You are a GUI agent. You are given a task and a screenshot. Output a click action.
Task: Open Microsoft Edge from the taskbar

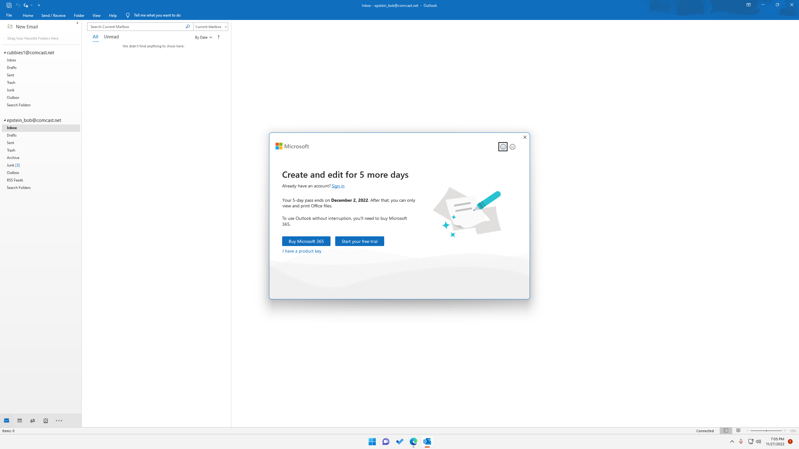click(x=413, y=442)
